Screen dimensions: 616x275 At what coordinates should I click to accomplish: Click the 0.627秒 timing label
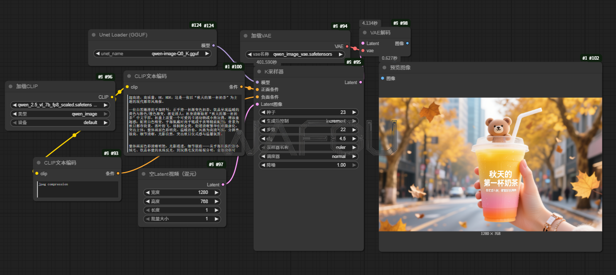390,58
